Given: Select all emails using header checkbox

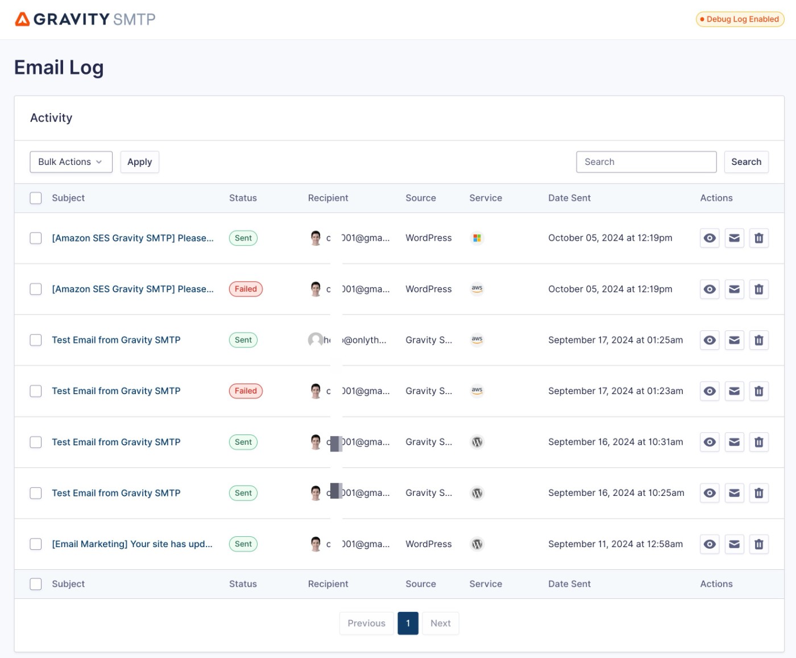Looking at the screenshot, I should point(36,198).
